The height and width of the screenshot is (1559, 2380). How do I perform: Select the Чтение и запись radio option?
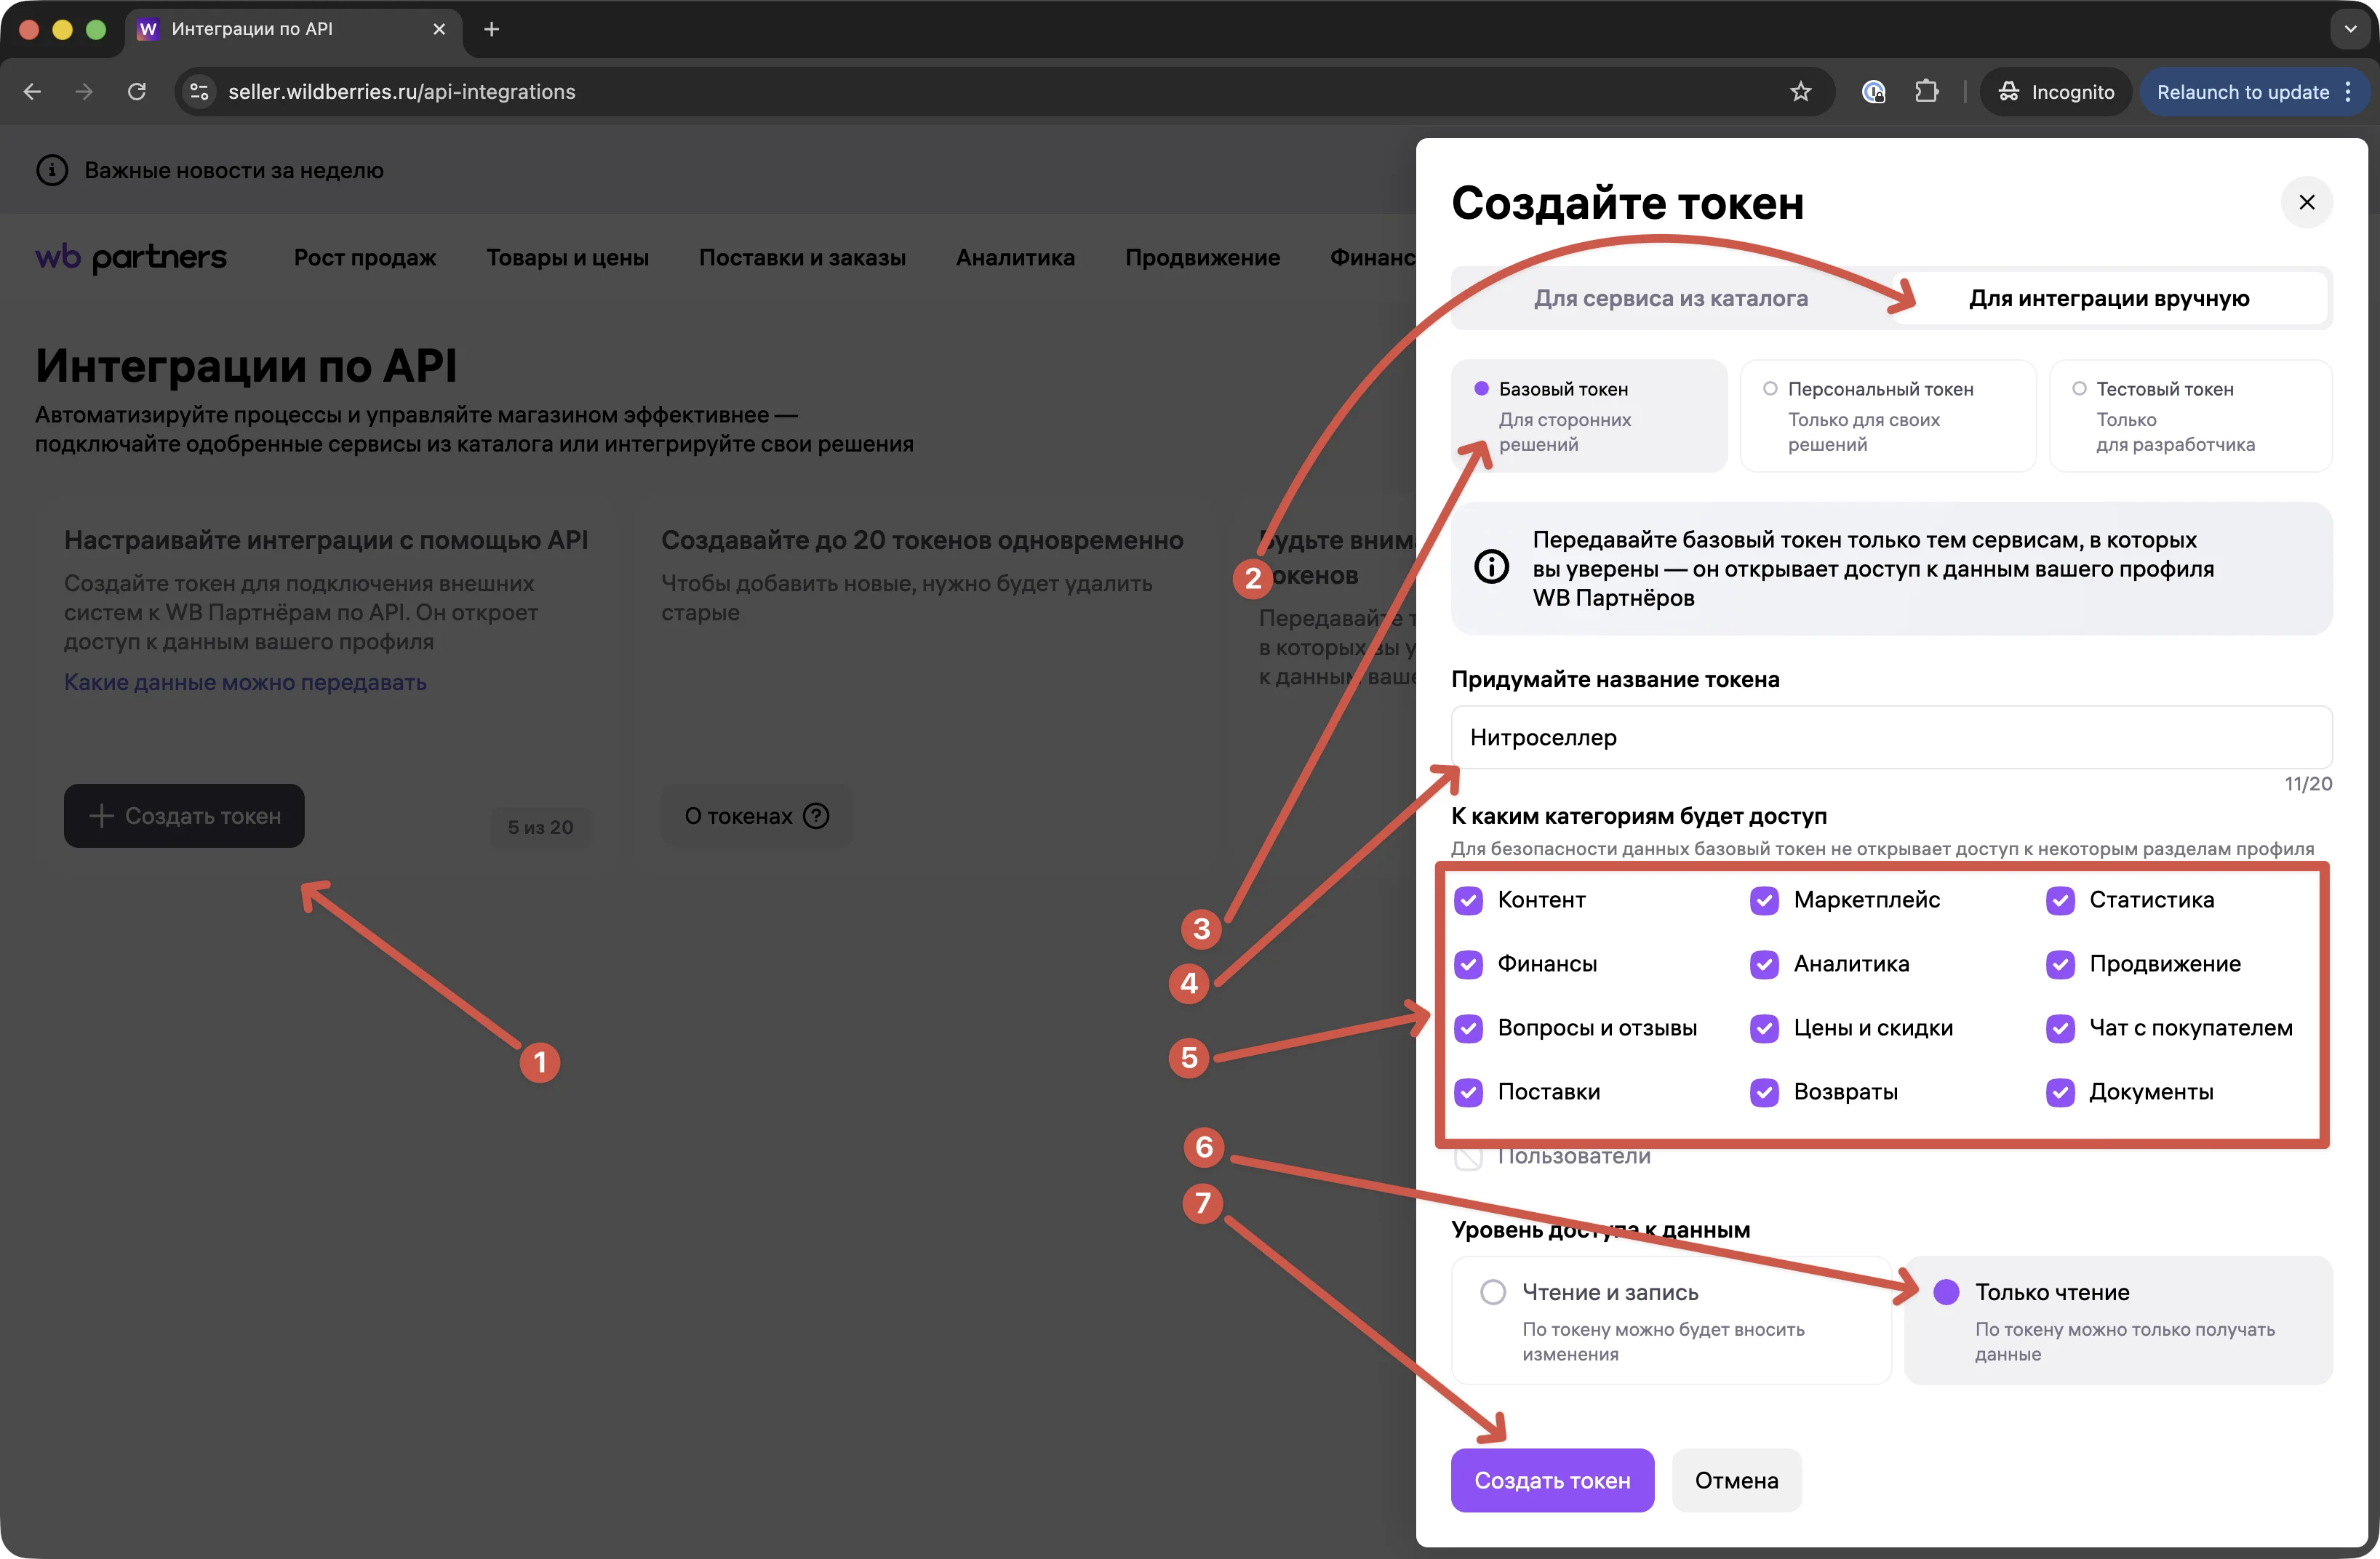(x=1493, y=1291)
